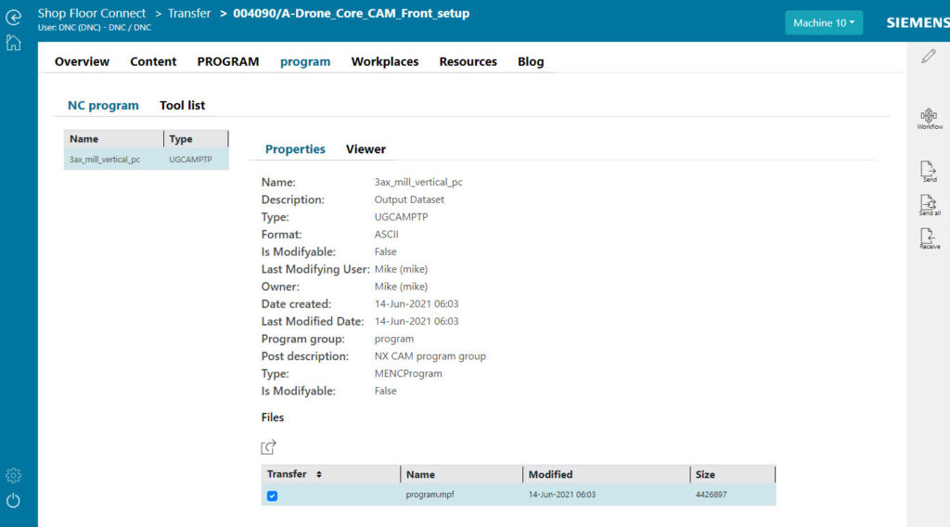Viewport: 950px width, 527px height.
Task: Click the Name column header in Files table
Action: point(461,474)
